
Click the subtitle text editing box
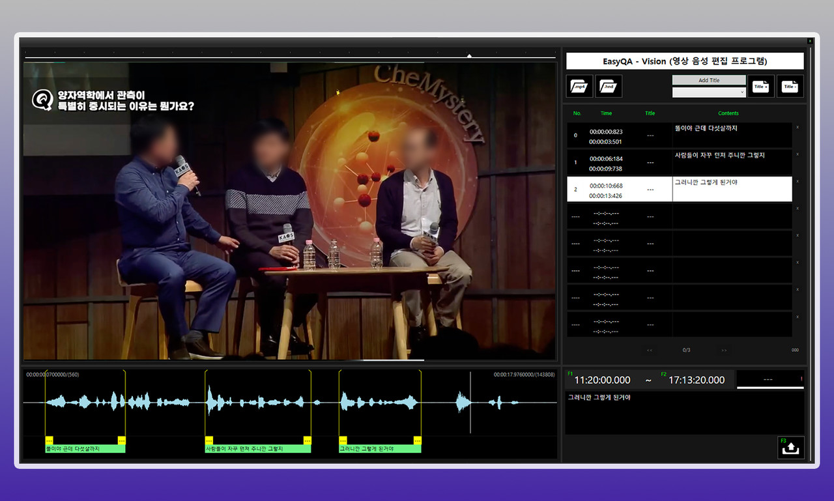[684, 412]
